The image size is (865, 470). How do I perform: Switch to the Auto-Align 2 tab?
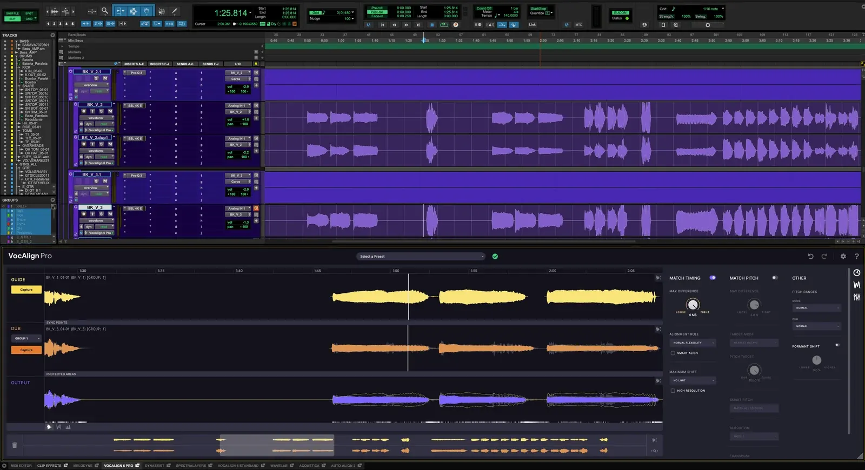point(346,465)
